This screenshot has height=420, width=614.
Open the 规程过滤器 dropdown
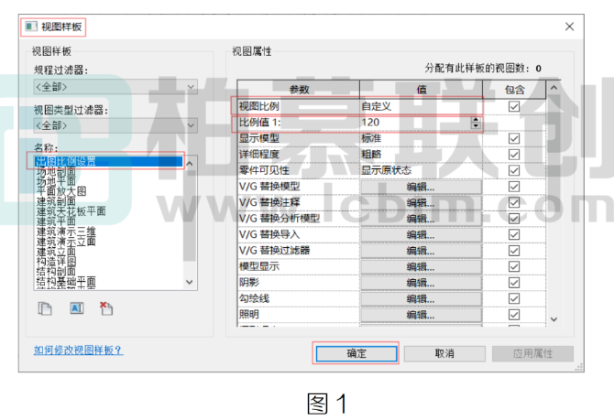tap(115, 87)
